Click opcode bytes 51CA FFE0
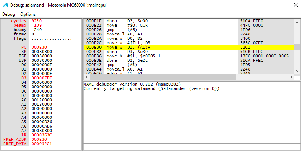Screen dimensions: 301x151 [252, 21]
